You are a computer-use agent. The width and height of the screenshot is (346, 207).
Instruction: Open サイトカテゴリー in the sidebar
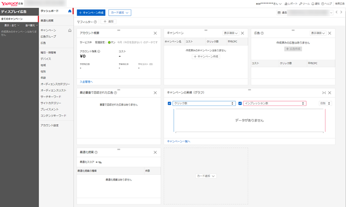click(x=51, y=103)
